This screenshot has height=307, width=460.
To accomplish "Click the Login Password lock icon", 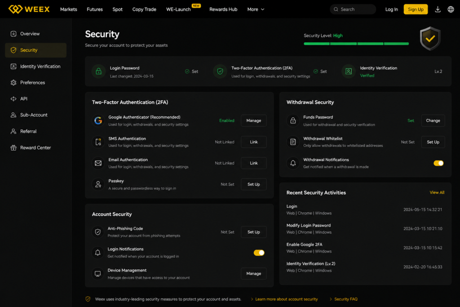I will [98, 71].
